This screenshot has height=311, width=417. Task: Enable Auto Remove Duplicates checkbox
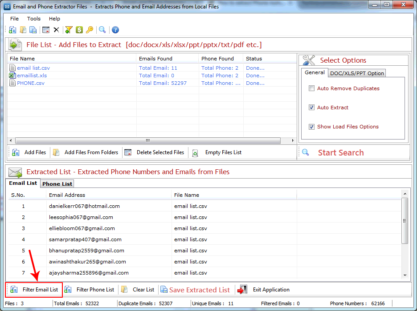tap(311, 88)
